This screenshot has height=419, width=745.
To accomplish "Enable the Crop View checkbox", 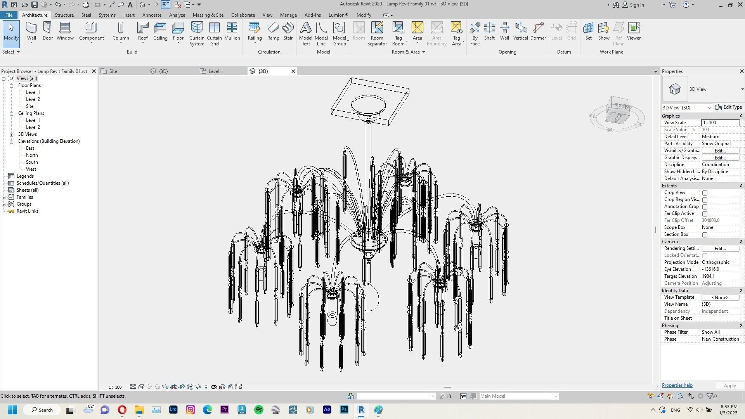I will [x=705, y=192].
